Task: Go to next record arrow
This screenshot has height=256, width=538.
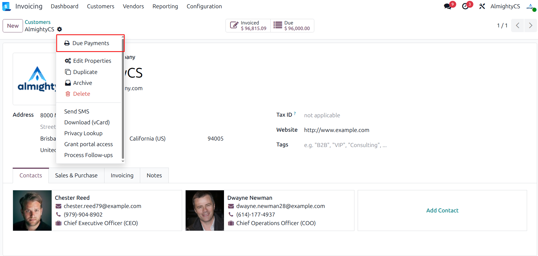Action: tap(531, 26)
